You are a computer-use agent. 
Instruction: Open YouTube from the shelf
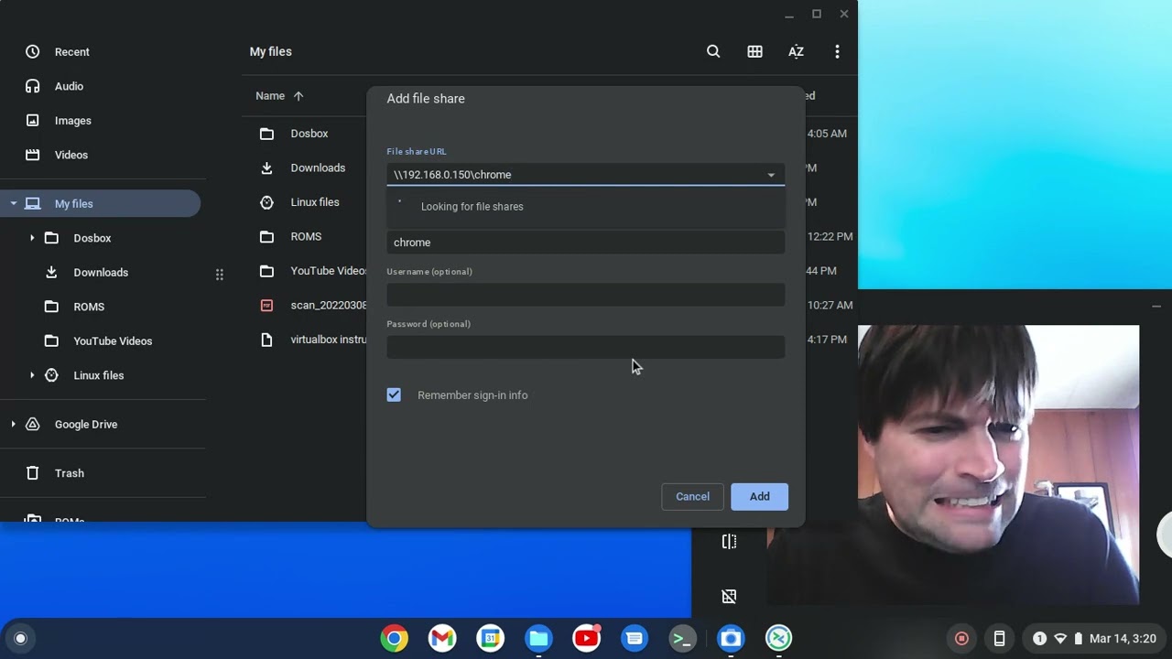point(586,638)
